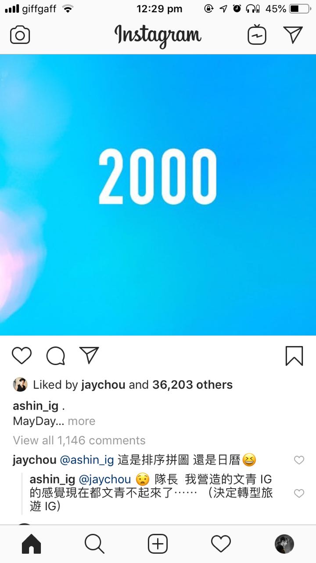Open profile tab avatar in bottom bar
This screenshot has height=563, width=316.
click(x=284, y=544)
